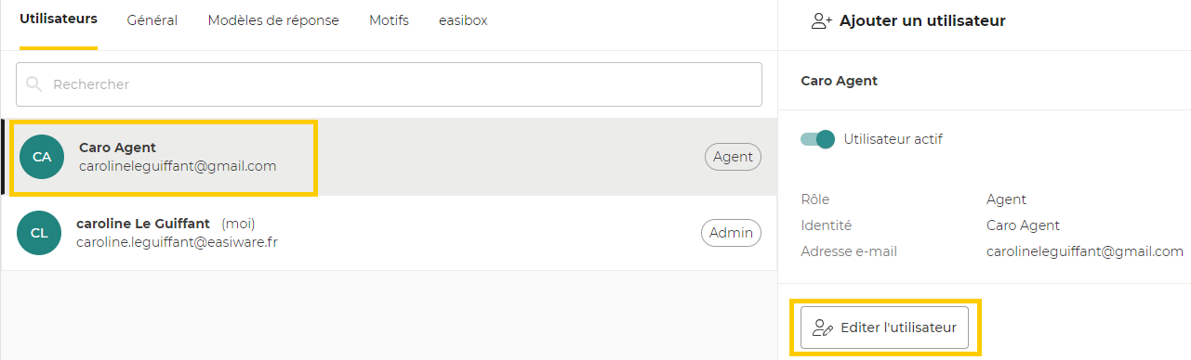
Task: Toggle the Utilisateur actif switch
Action: pos(817,139)
